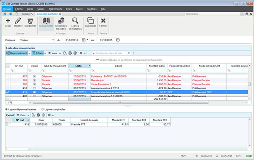Select the Lignes comptables radio button

pos(43,109)
